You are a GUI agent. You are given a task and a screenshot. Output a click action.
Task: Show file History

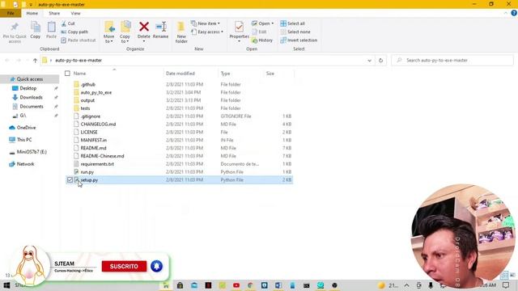tap(262, 40)
